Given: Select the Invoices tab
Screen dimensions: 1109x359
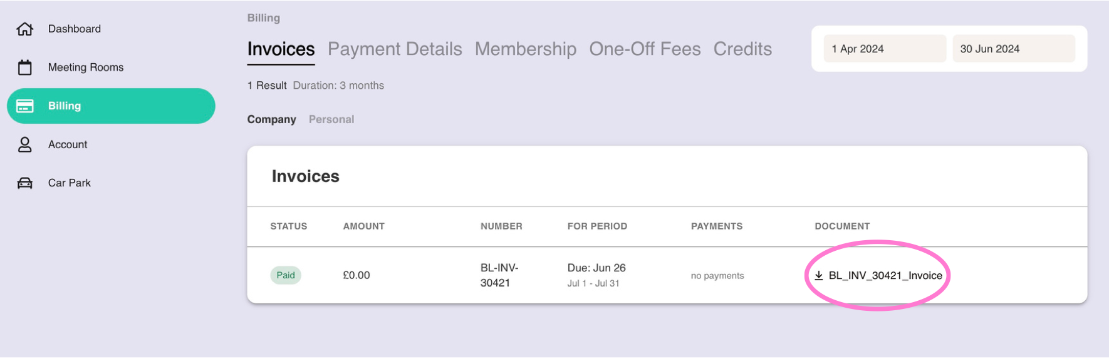Looking at the screenshot, I should pos(281,49).
